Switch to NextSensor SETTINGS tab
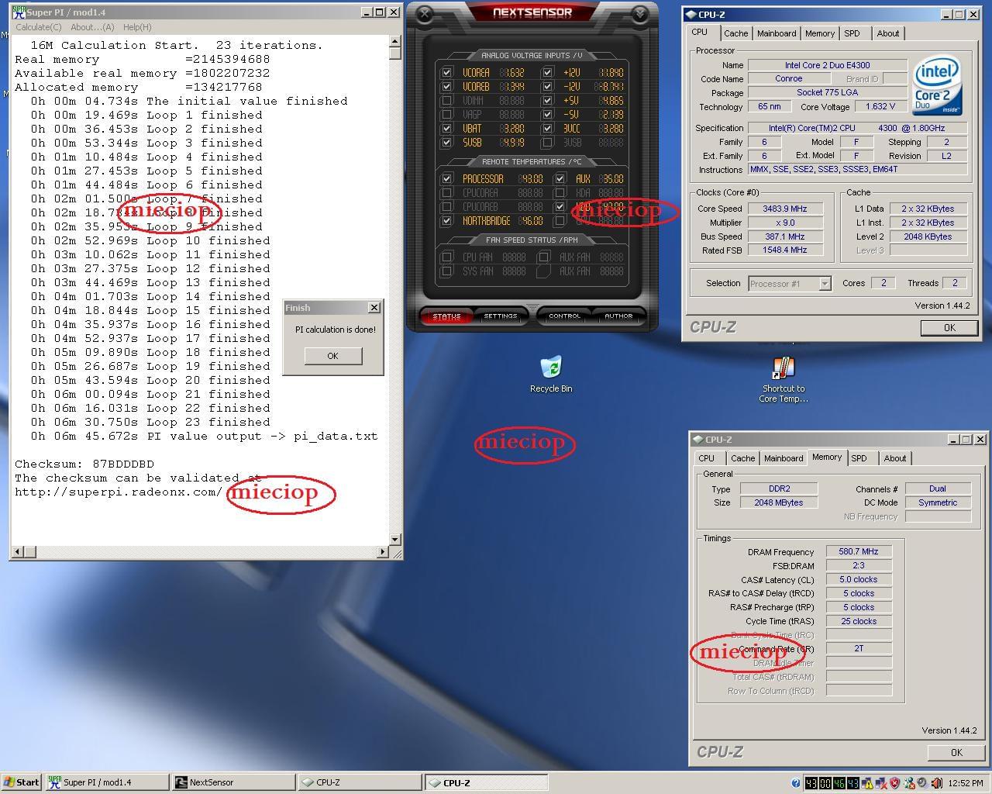Viewport: 992px width, 794px height. (x=501, y=316)
